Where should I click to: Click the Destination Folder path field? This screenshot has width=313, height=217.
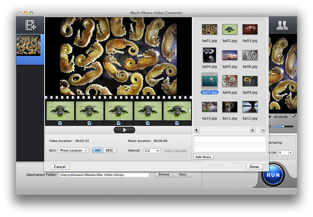pyautogui.click(x=104, y=175)
